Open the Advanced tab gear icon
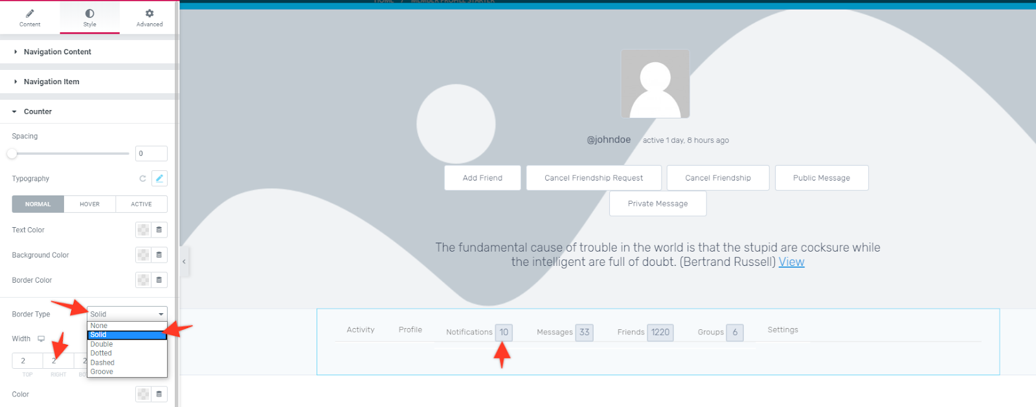This screenshot has width=1036, height=407. tap(150, 13)
